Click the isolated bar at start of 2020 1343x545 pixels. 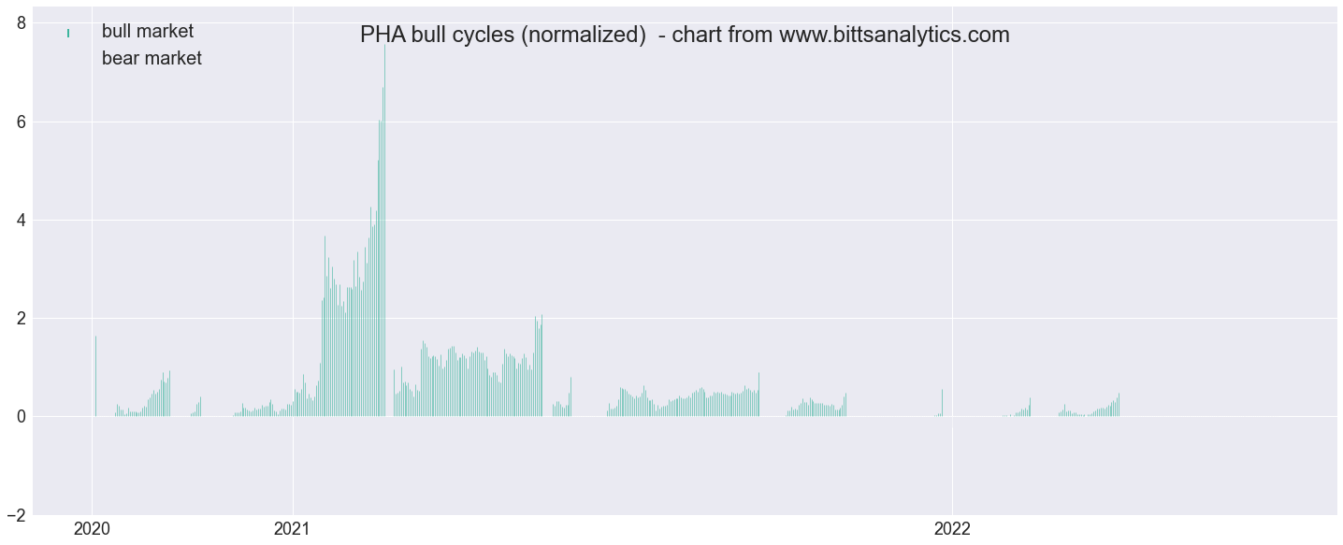(x=95, y=376)
